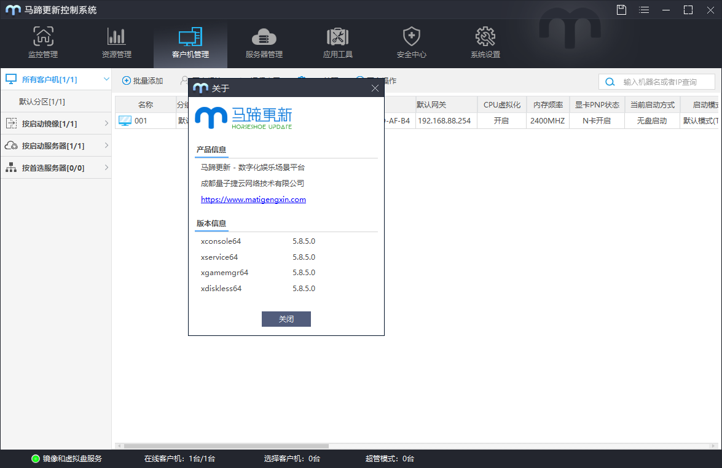Click the 名称 column header
This screenshot has height=468, width=722.
click(x=146, y=105)
